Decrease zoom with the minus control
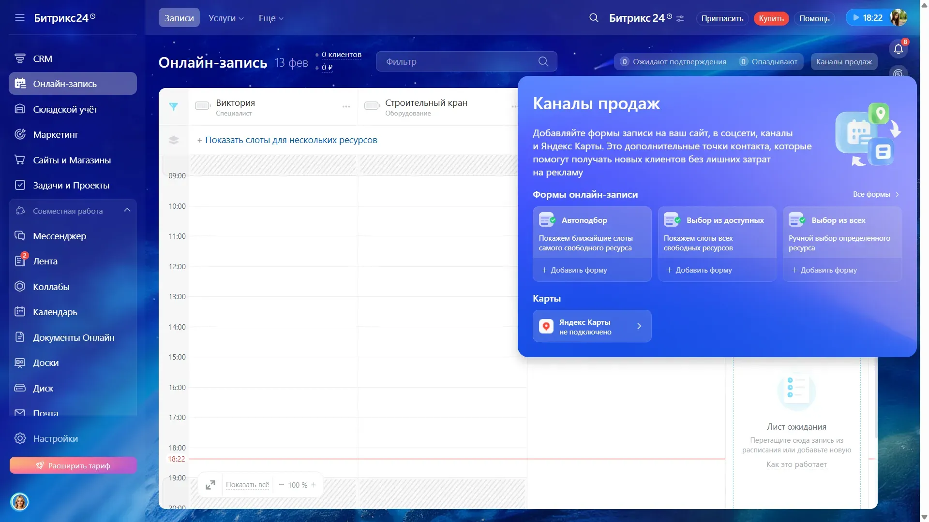929x522 pixels. click(282, 485)
